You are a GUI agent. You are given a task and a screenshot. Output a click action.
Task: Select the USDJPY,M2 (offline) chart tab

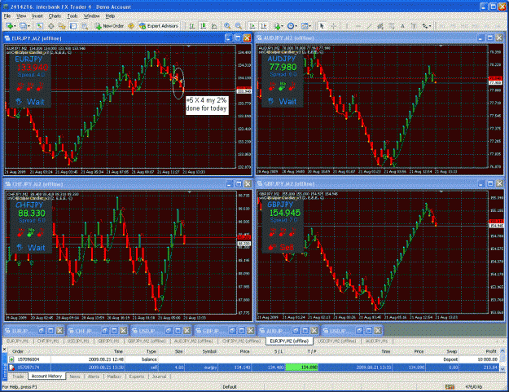(336, 341)
